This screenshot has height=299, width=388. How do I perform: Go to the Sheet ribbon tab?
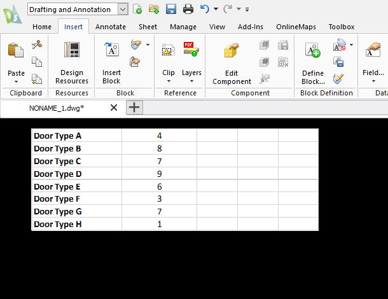[148, 27]
